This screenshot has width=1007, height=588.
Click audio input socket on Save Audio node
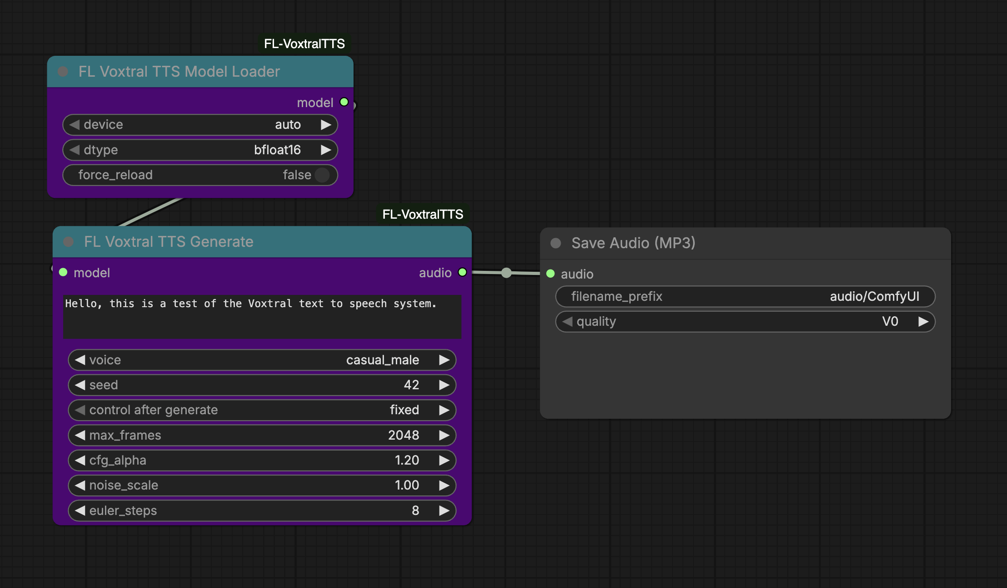point(550,274)
